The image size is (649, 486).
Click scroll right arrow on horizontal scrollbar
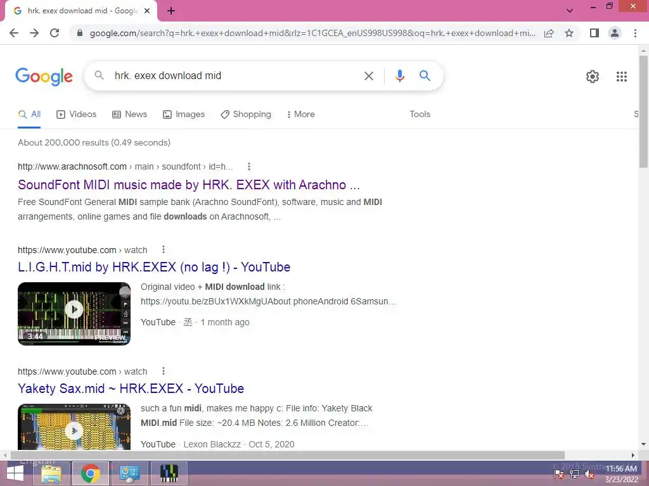633,456
